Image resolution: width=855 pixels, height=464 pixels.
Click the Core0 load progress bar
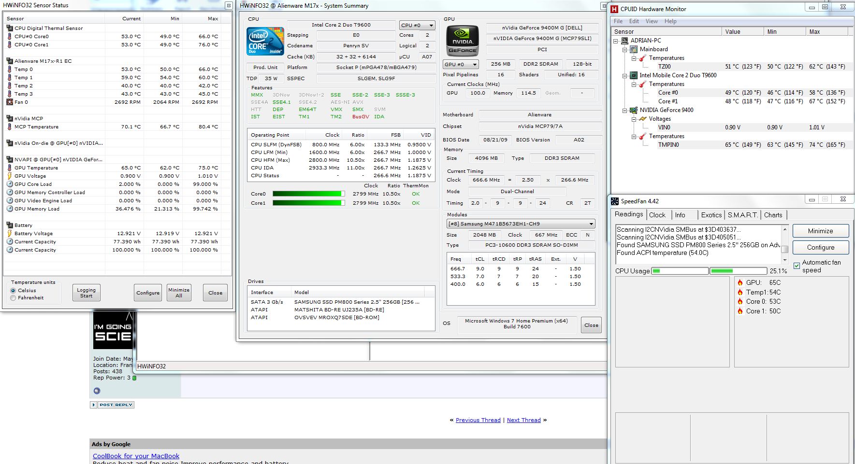tap(309, 194)
